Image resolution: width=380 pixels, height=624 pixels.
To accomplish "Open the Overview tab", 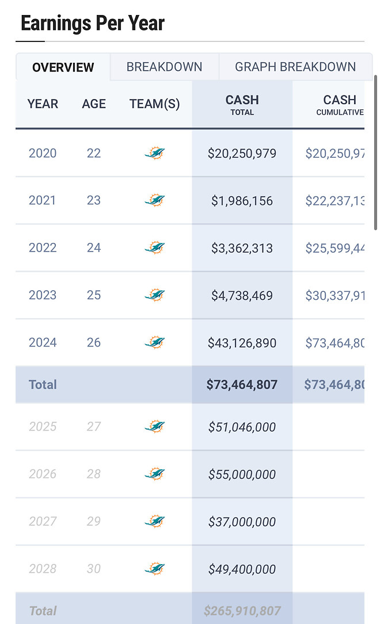I will click(x=63, y=67).
